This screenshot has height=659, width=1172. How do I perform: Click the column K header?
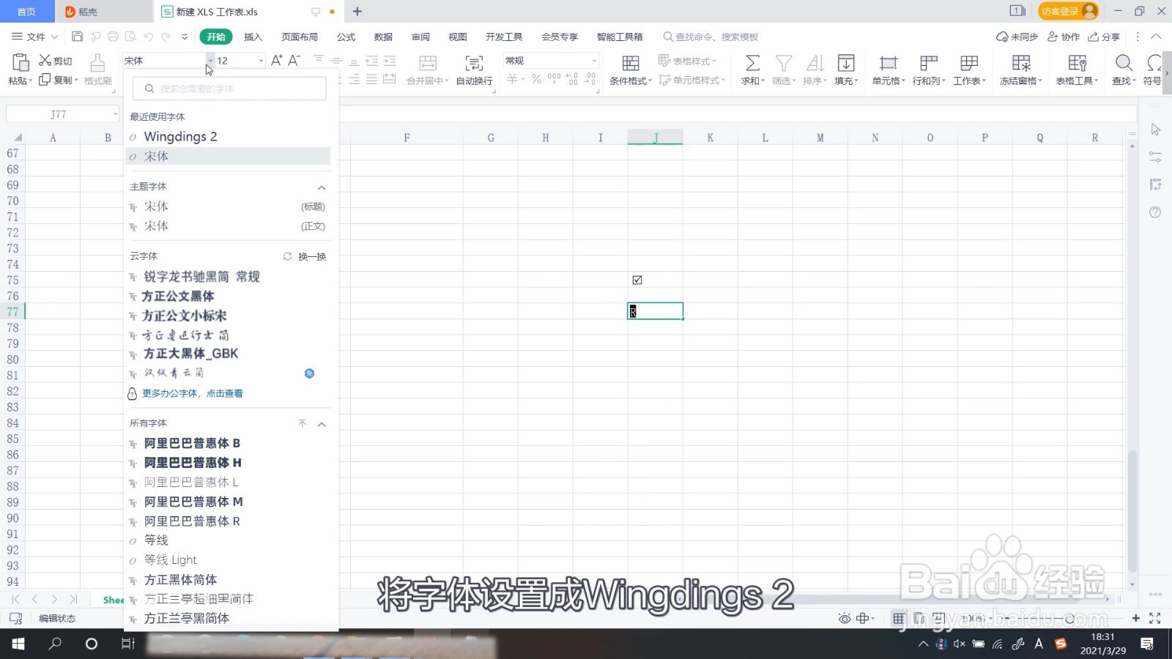click(x=711, y=138)
